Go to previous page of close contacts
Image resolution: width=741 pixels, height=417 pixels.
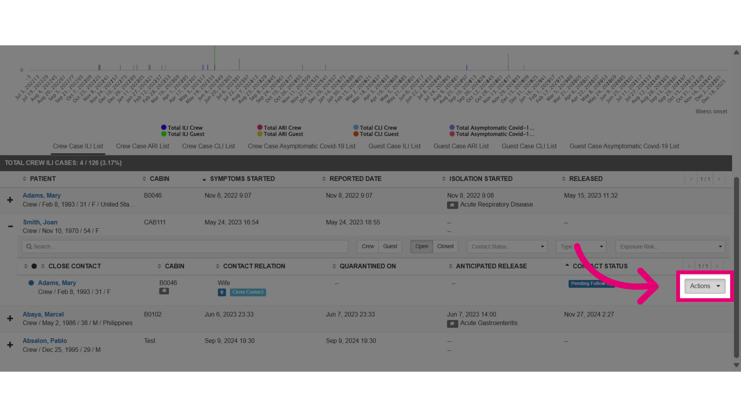pos(689,266)
